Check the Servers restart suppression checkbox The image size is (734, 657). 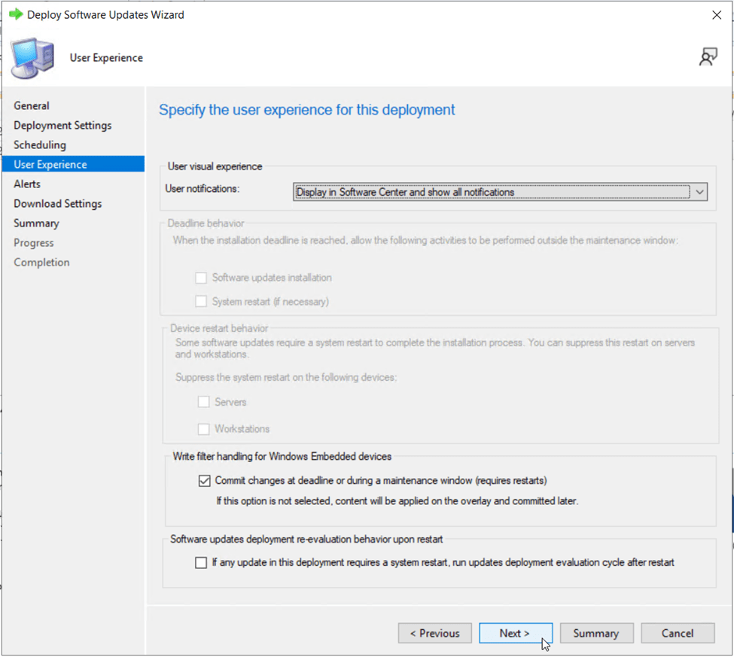(204, 402)
